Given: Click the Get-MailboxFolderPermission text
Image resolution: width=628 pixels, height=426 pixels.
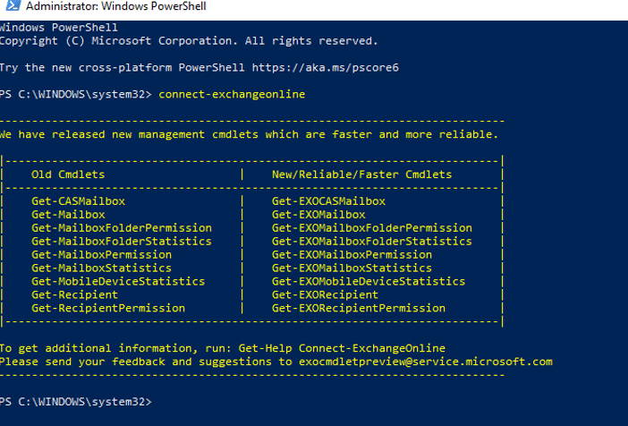Looking at the screenshot, I should point(122,228).
